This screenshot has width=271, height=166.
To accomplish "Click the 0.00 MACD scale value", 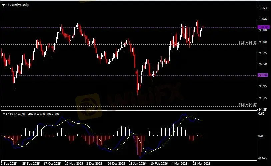I will [262, 136].
